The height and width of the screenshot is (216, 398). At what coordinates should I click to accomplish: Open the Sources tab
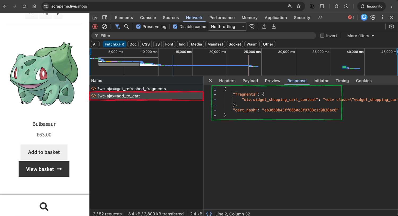click(x=171, y=18)
